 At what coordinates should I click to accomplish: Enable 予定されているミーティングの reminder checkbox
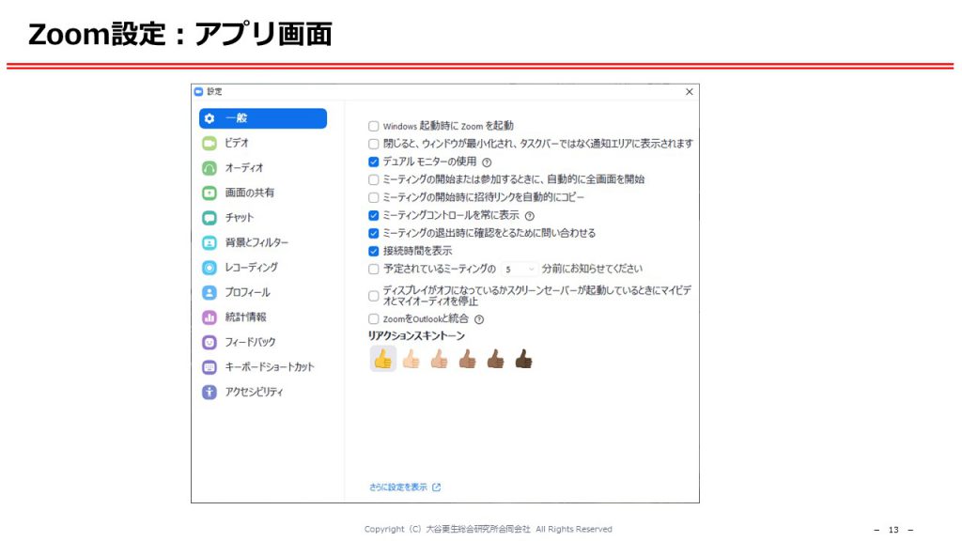pos(374,269)
